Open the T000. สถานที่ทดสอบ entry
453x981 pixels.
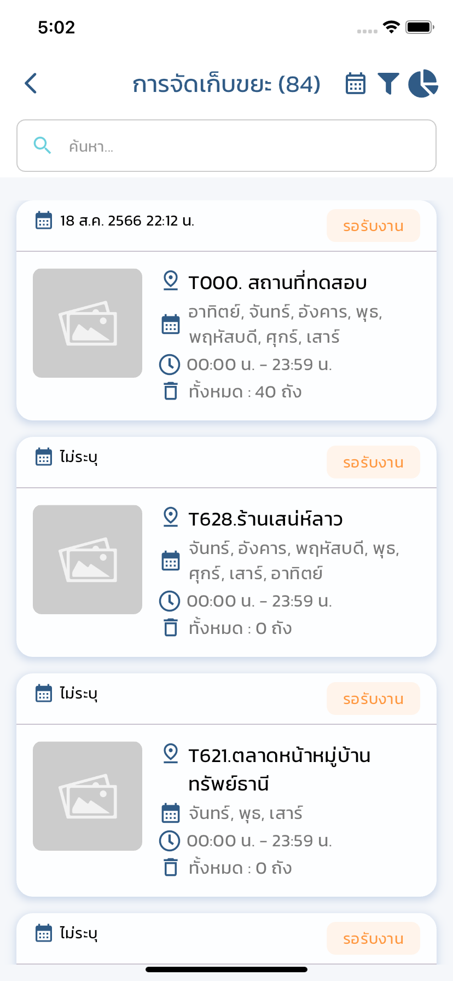277,283
